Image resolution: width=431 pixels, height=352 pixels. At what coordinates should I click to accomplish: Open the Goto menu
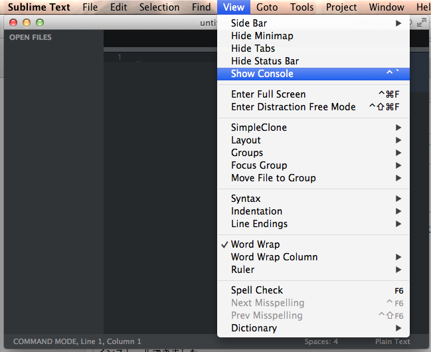tap(267, 7)
